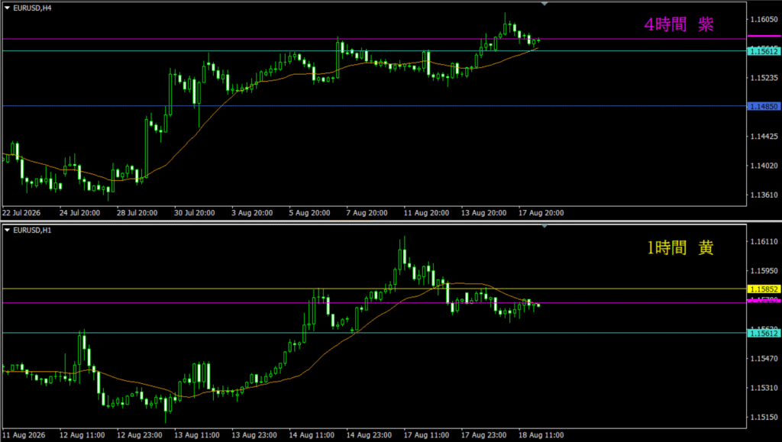The height and width of the screenshot is (442, 782).
Task: Click the 1.15470 value on H1 price scale
Action: point(764,358)
